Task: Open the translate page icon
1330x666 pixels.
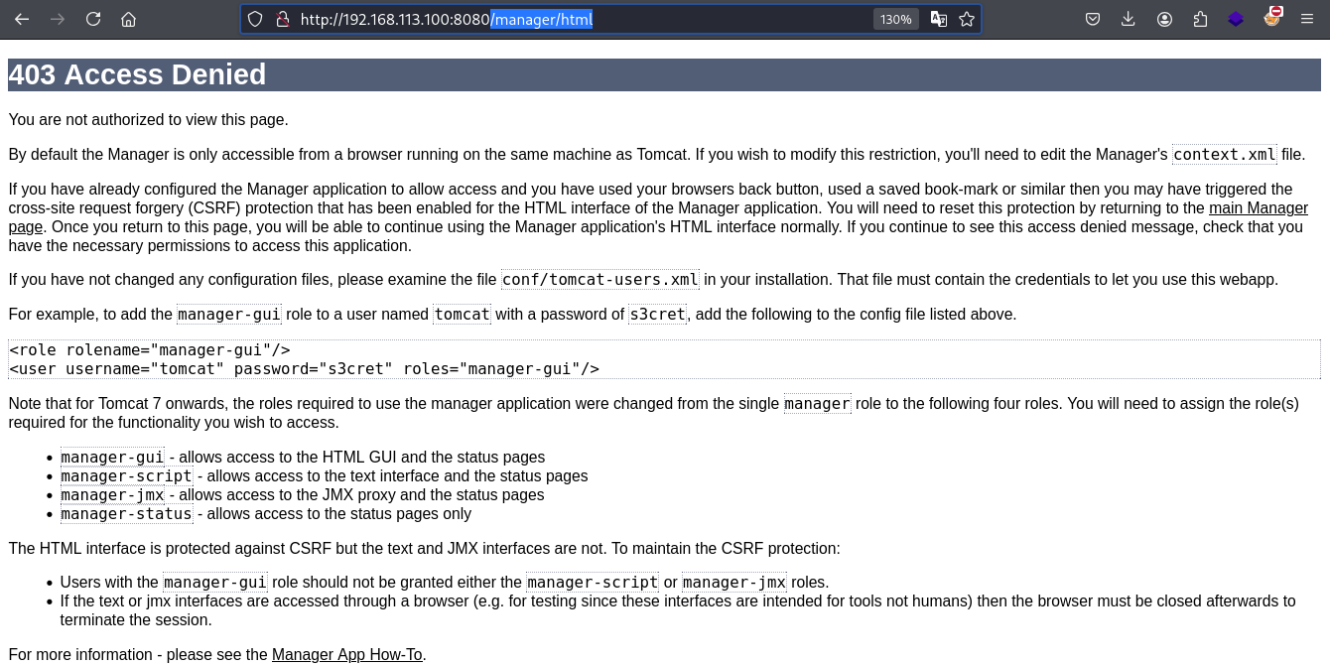Action: [938, 19]
